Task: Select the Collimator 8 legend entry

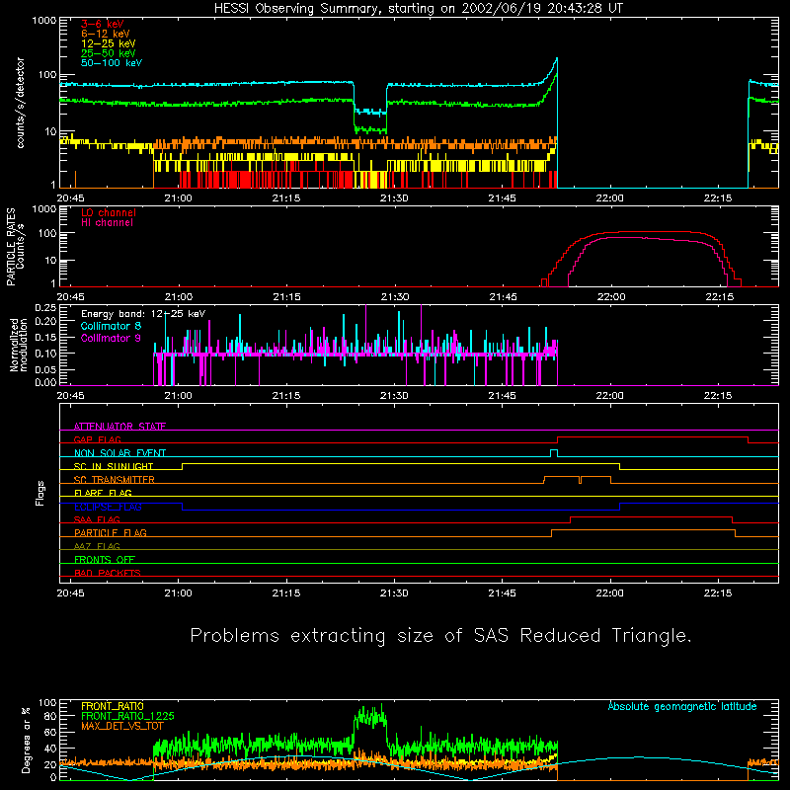Action: (x=111, y=326)
